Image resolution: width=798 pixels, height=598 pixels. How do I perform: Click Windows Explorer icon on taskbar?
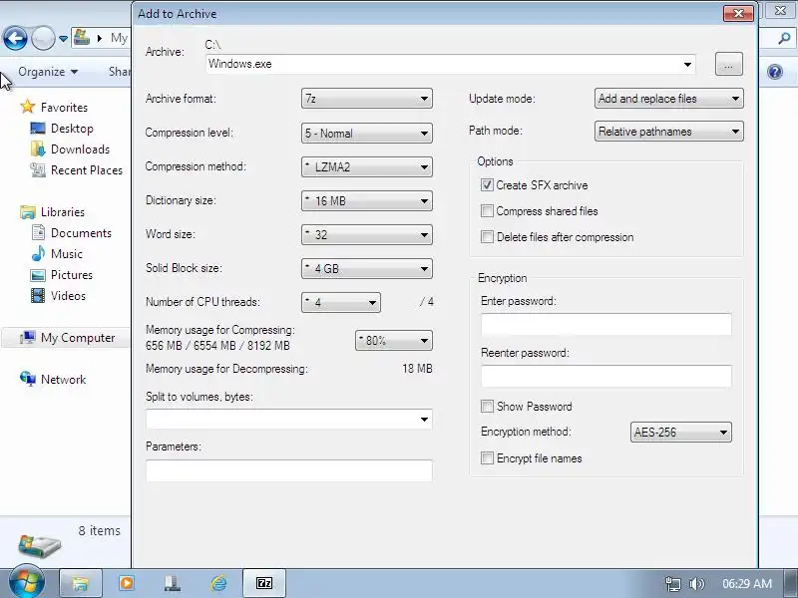(81, 583)
